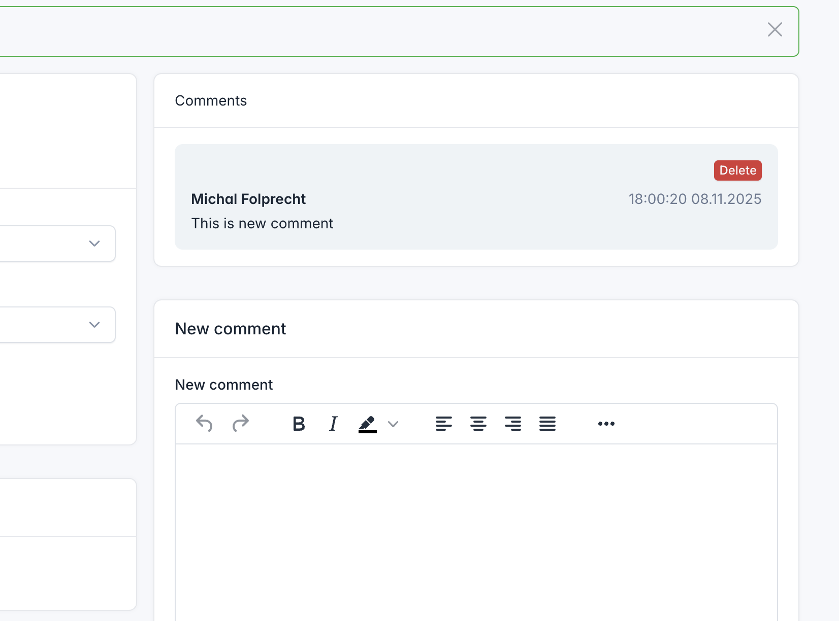This screenshot has width=839, height=621.
Task: Align text to the left
Action: coord(443,423)
